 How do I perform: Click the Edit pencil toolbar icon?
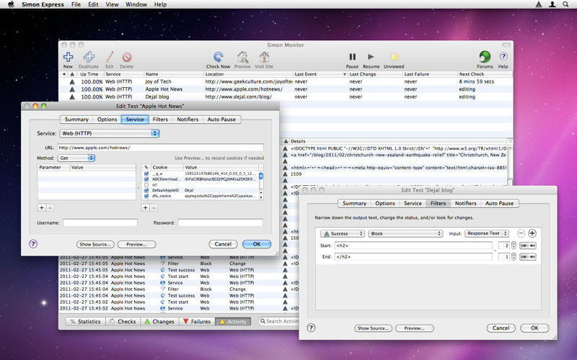110,58
